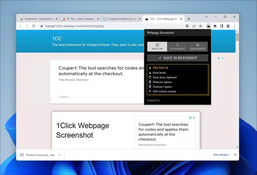Viewport: 257px width, 175px height.
Task: Choose Paste from clipboard option
Action: pyautogui.click(x=163, y=77)
